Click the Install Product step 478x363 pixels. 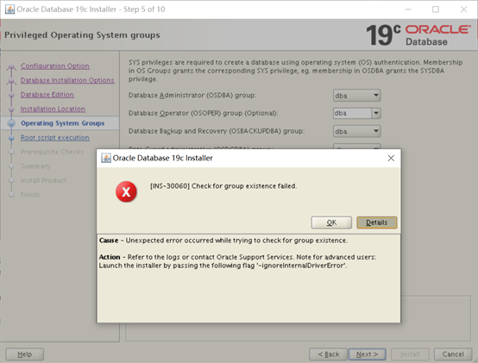pyautogui.click(x=43, y=180)
